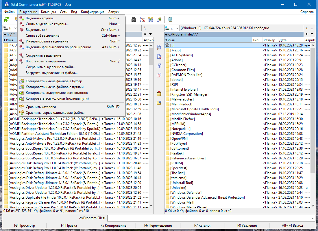This screenshot has height=231, width=318.
Task: Click the edit file pencil icon in the middle bar
Action: click(x=159, y=57)
